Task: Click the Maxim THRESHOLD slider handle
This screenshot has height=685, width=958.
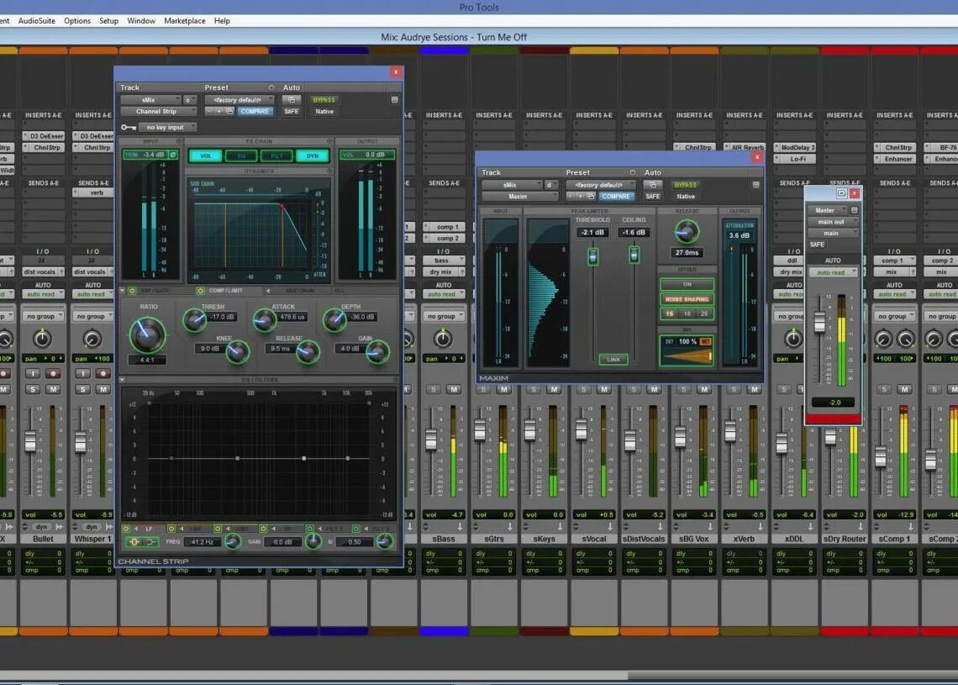Action: [592, 256]
